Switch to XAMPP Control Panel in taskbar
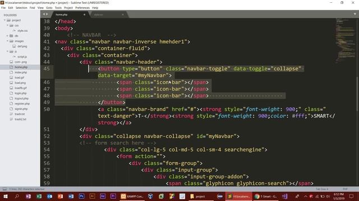The image size is (359, 201). (132, 196)
